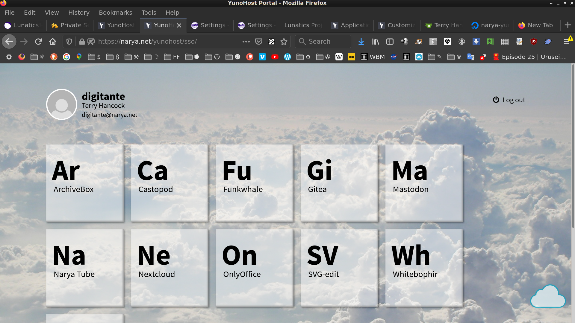
Task: Bookmark this page with star icon
Action: (x=284, y=42)
